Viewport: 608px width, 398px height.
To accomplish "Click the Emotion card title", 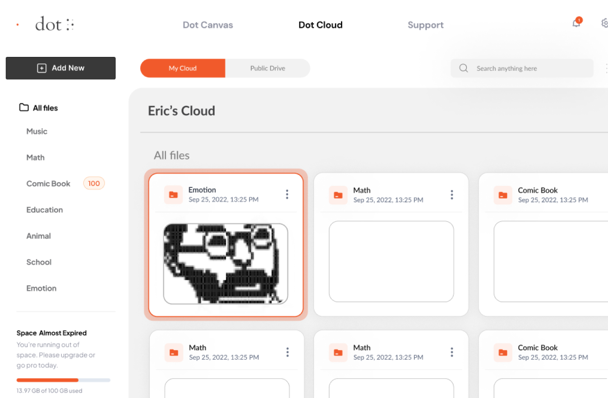I will click(x=202, y=190).
